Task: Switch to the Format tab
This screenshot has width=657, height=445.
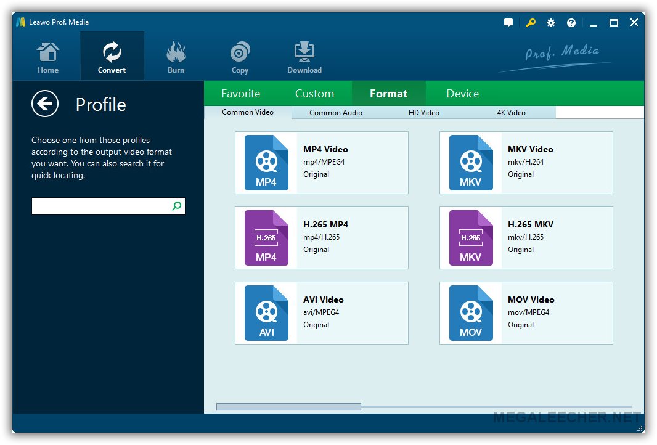Action: 389,94
